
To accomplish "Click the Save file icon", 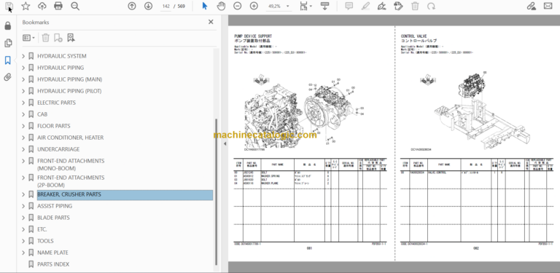I will pyautogui.click(x=9, y=6).
